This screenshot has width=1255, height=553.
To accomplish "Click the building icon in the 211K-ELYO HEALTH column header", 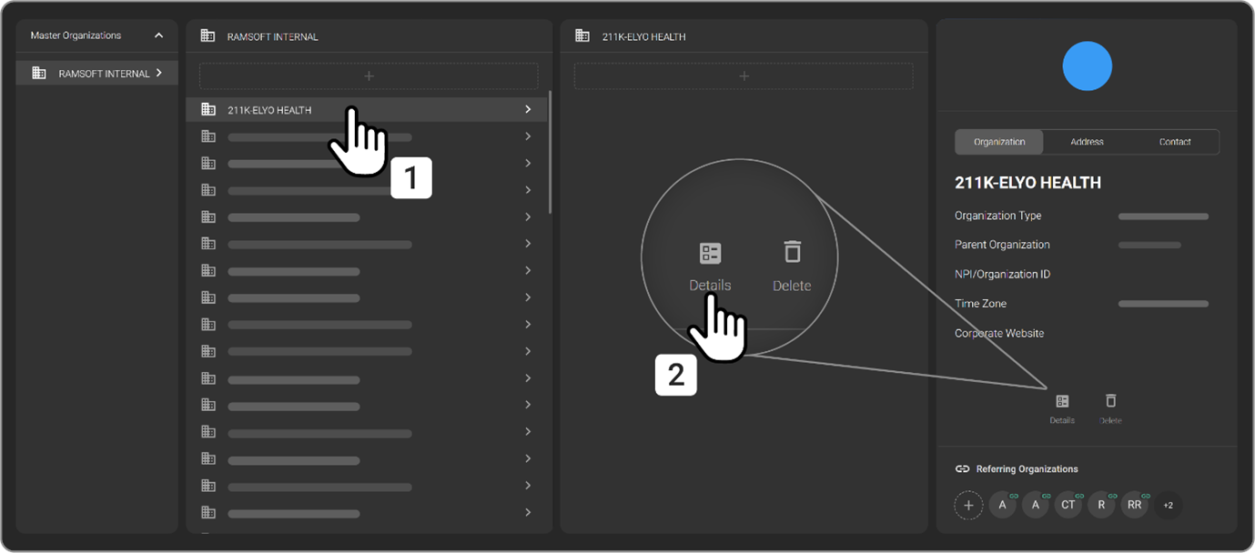I will point(582,36).
